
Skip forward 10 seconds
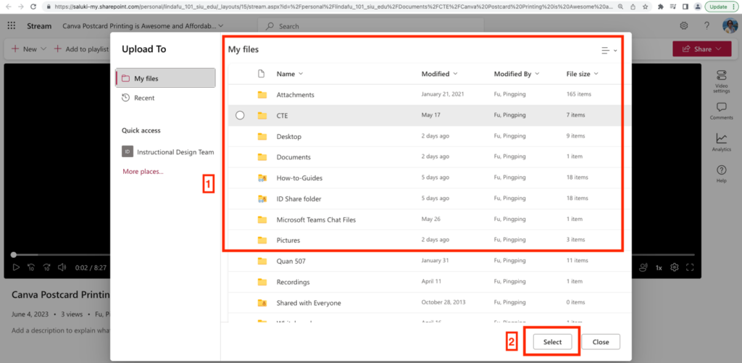pos(46,267)
